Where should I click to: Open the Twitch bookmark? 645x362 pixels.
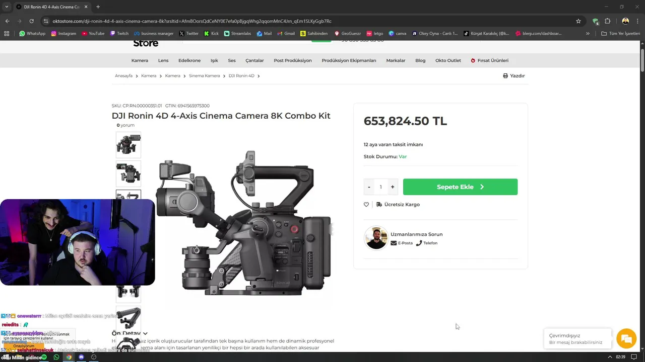119,34
